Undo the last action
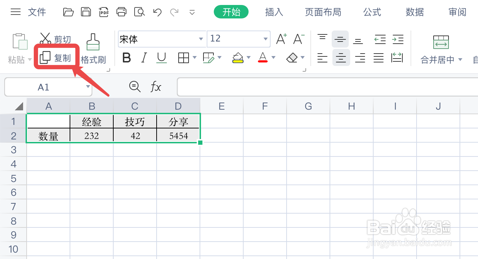478x259 pixels. pyautogui.click(x=157, y=12)
